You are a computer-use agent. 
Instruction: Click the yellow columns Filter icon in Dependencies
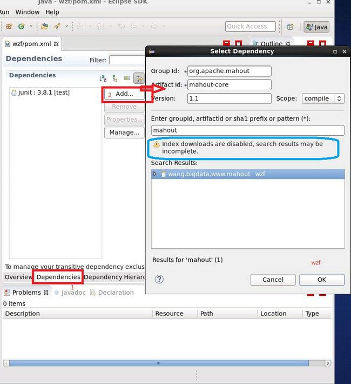[127, 78]
